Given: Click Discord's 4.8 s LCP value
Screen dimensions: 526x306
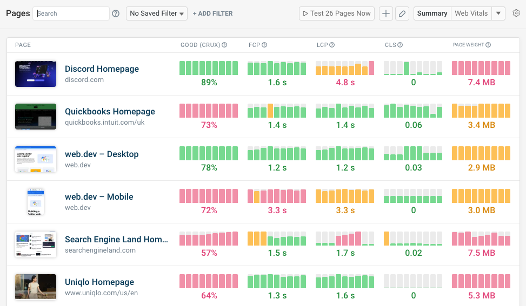Looking at the screenshot, I should [x=345, y=83].
